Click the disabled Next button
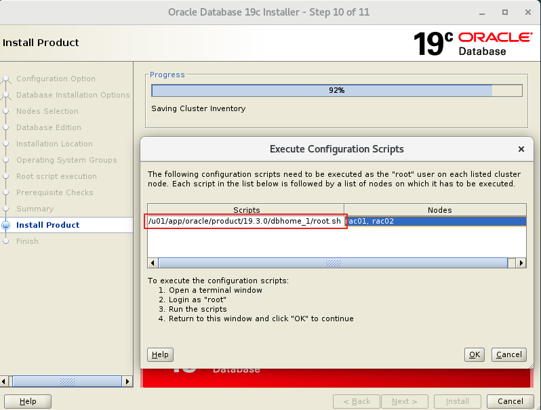 [x=404, y=401]
